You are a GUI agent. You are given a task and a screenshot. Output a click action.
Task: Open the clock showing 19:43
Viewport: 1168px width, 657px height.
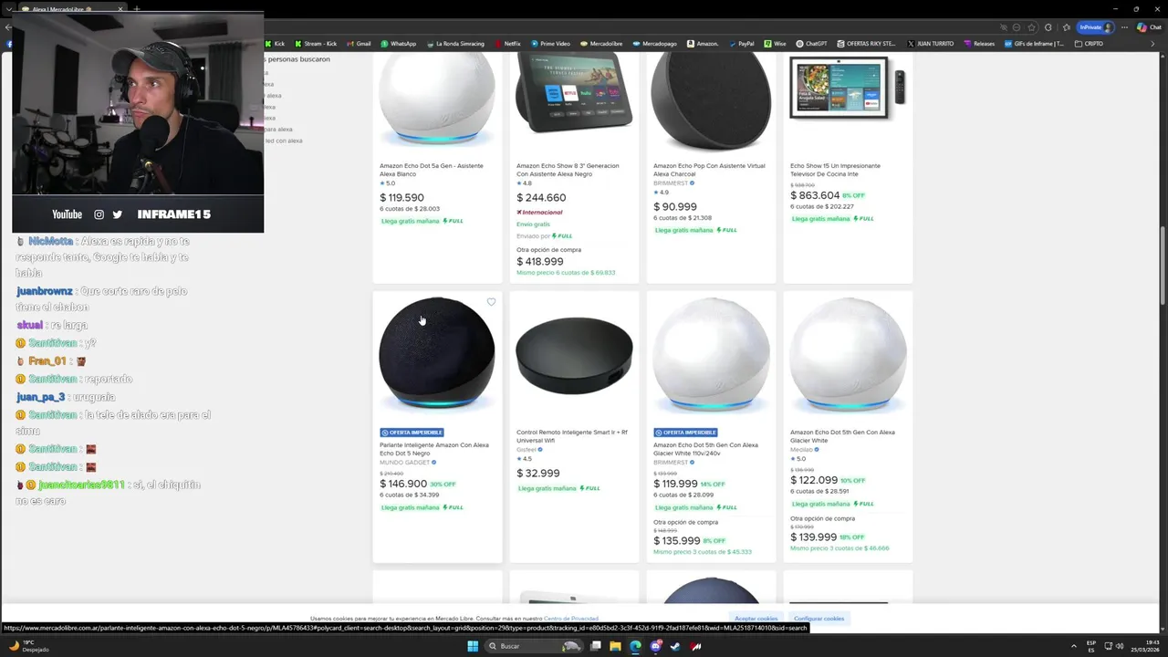1146,646
